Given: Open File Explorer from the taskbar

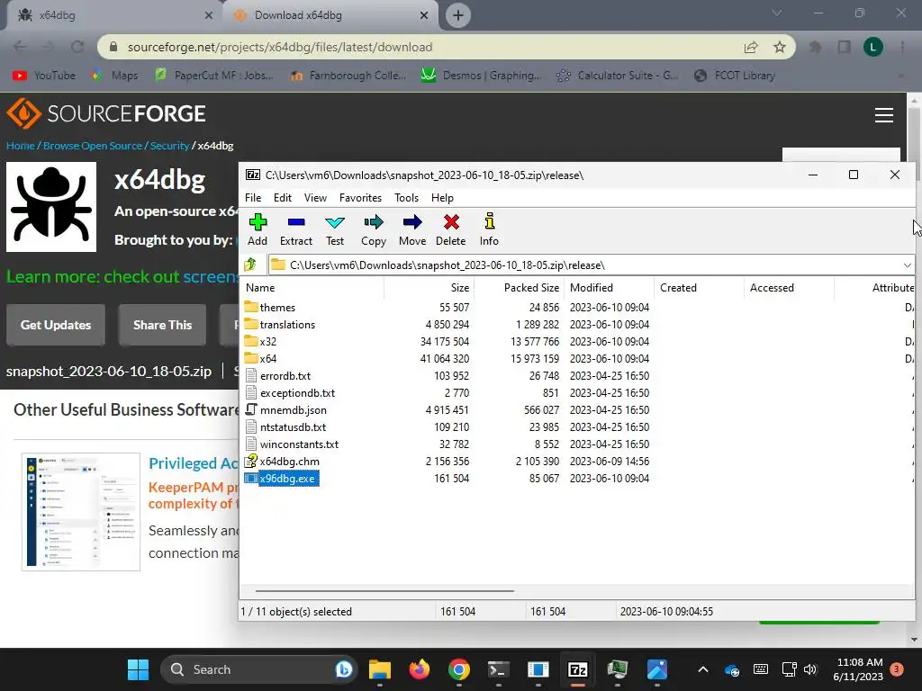Looking at the screenshot, I should [x=380, y=669].
